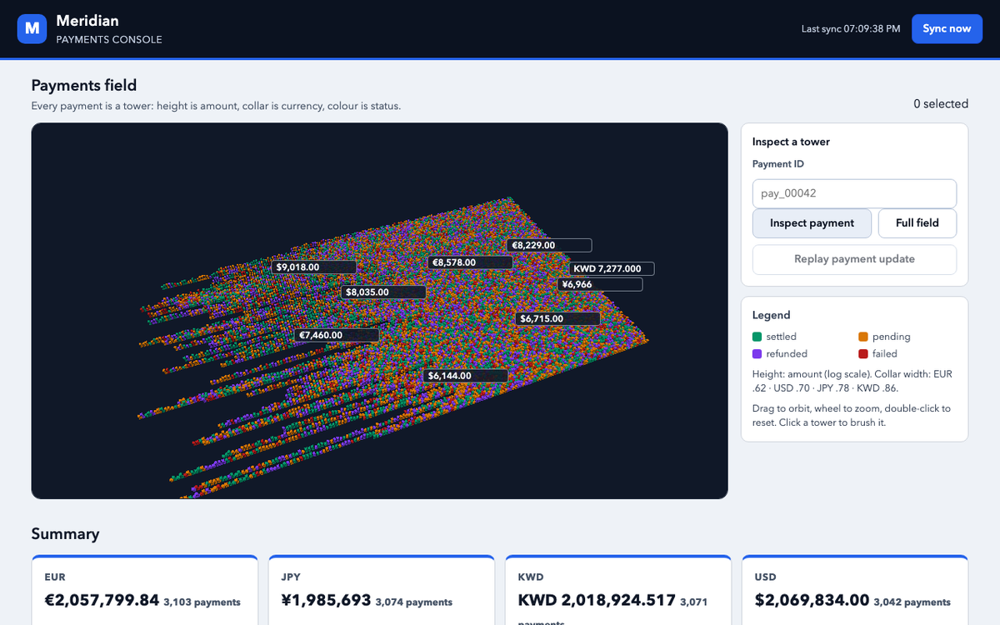Click the KWD summary total KWD 2,018,924.517
The width and height of the screenshot is (1000, 625).
(x=597, y=600)
